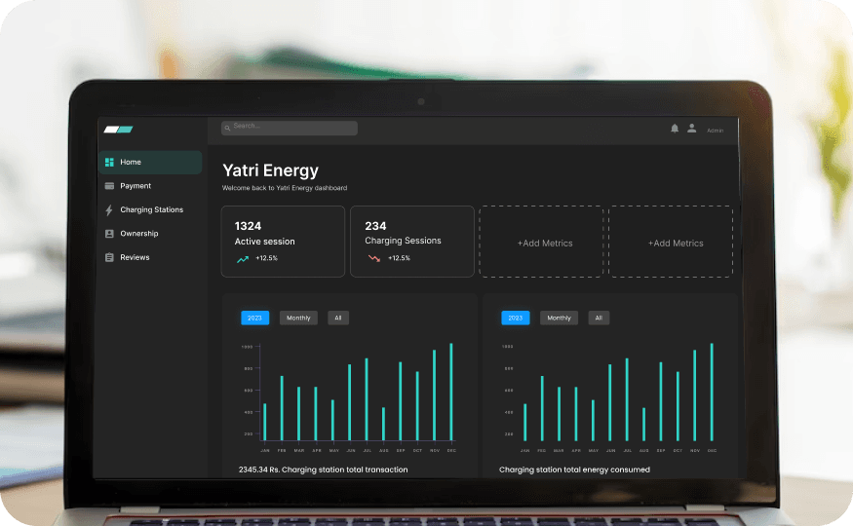The height and width of the screenshot is (526, 853).
Task: Click the upward trend icon under Active session
Action: click(x=243, y=259)
